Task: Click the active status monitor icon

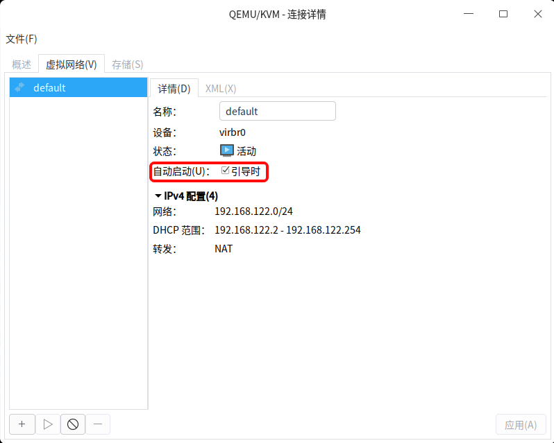Action: (227, 150)
